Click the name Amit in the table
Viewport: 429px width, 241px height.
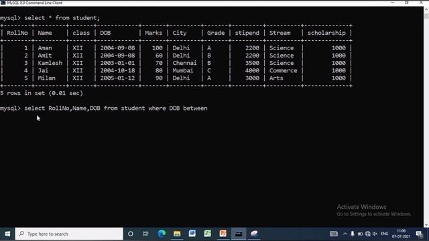45,56
